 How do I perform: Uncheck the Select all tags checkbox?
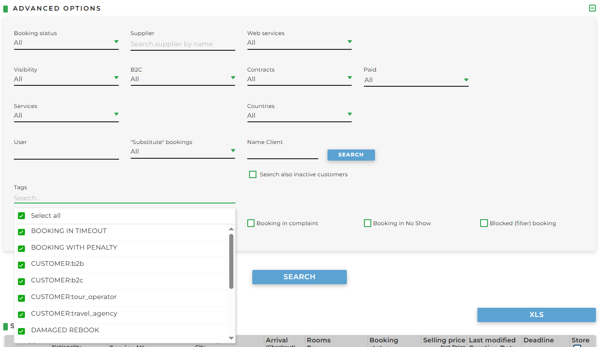(21, 216)
